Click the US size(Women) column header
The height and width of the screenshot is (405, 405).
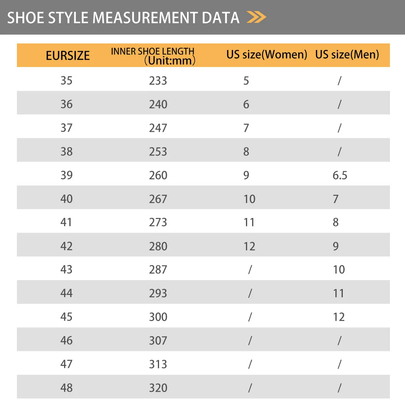tap(267, 54)
